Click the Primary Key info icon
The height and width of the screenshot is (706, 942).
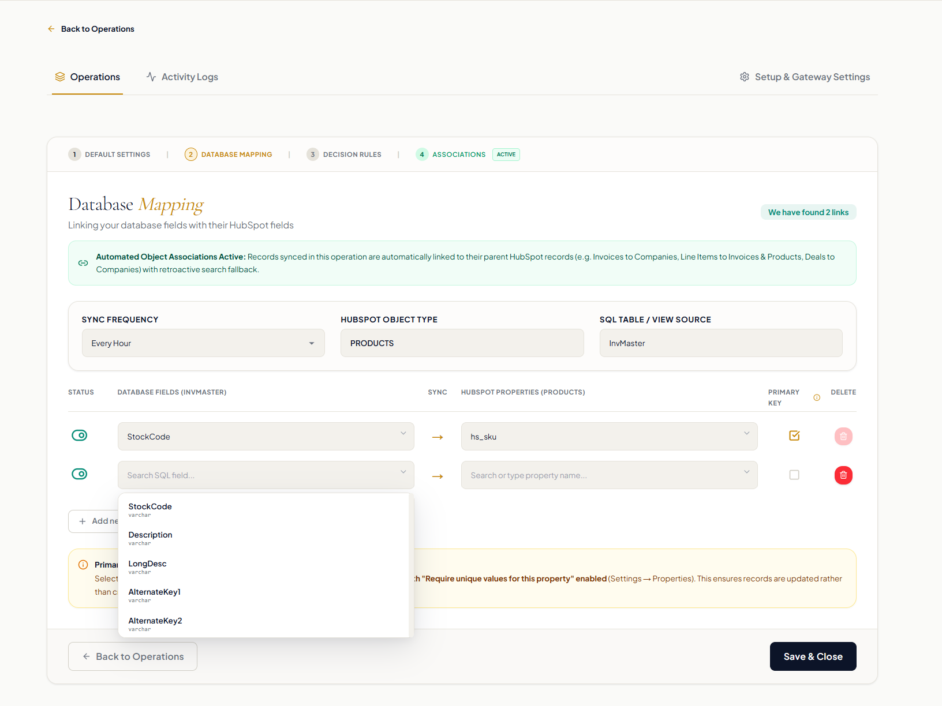[817, 397]
